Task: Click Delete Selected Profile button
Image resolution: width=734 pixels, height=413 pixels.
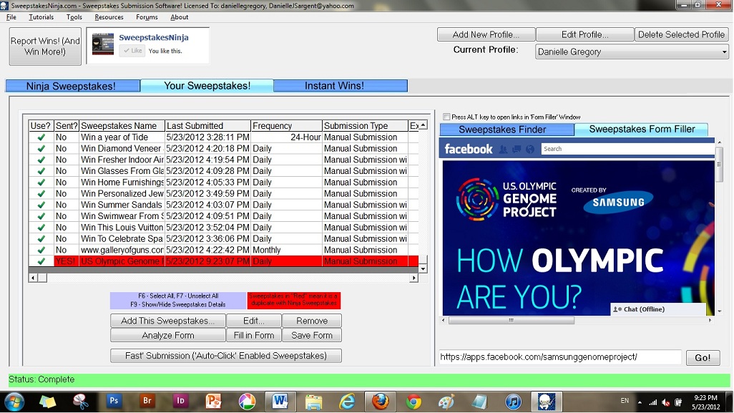Action: [x=681, y=34]
